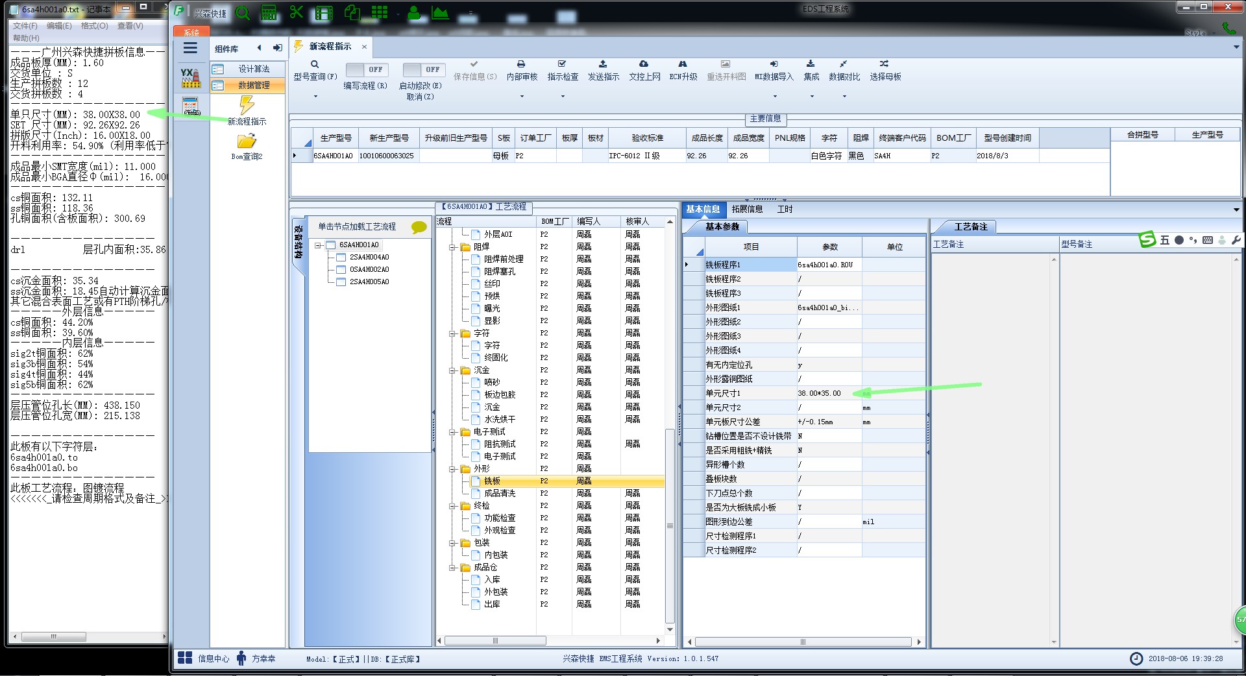Click the green user icon in the title bar
This screenshot has height=676, width=1246.
[414, 12]
